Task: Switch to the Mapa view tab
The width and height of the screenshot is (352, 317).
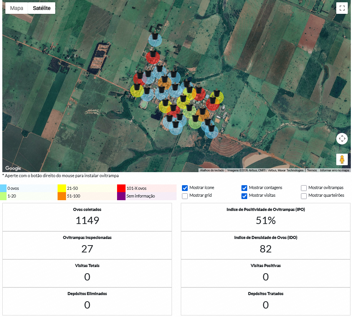Action: click(17, 8)
